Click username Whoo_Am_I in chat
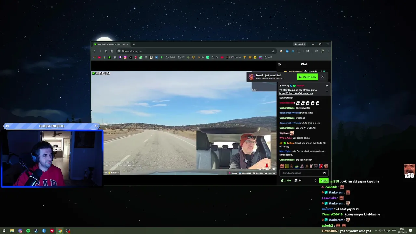 tap(286, 138)
